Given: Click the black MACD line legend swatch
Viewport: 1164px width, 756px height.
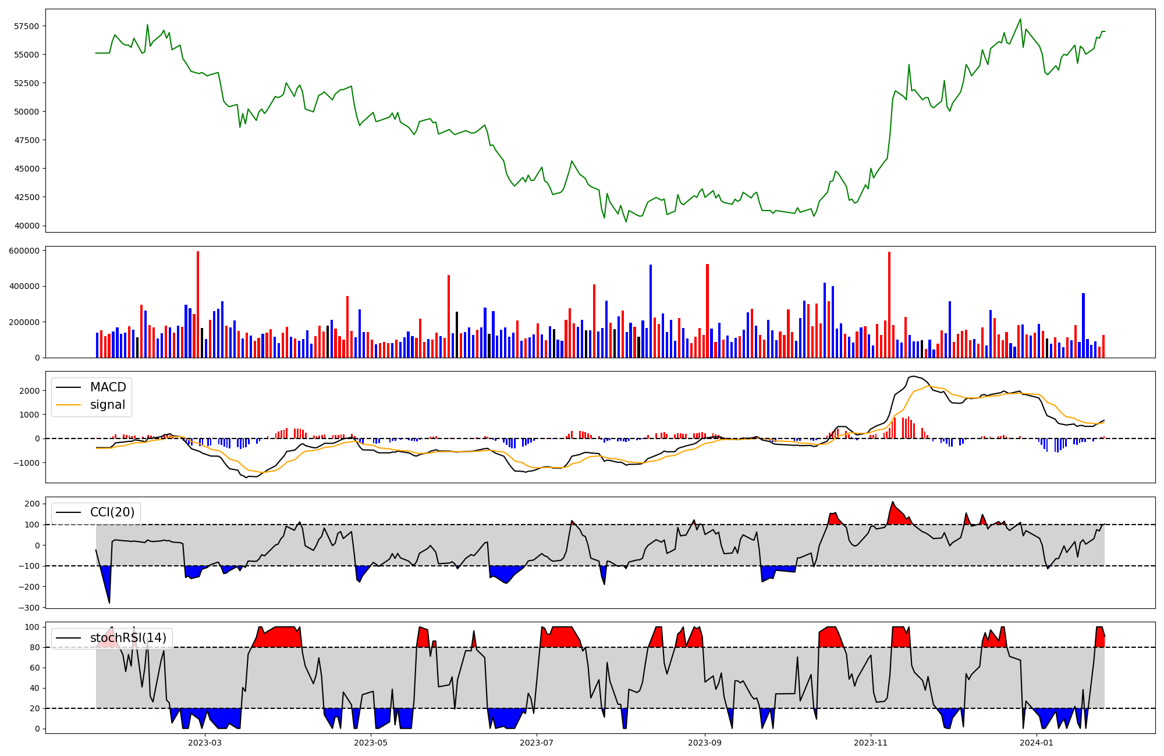Looking at the screenshot, I should (x=69, y=387).
